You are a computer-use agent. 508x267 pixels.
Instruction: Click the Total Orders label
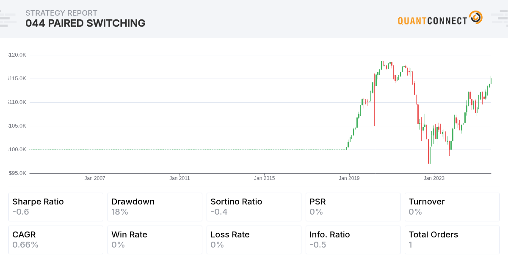[433, 234]
